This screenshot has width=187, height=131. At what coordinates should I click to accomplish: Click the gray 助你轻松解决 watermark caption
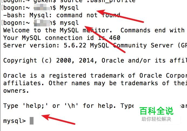pyautogui.click(x=156, y=119)
